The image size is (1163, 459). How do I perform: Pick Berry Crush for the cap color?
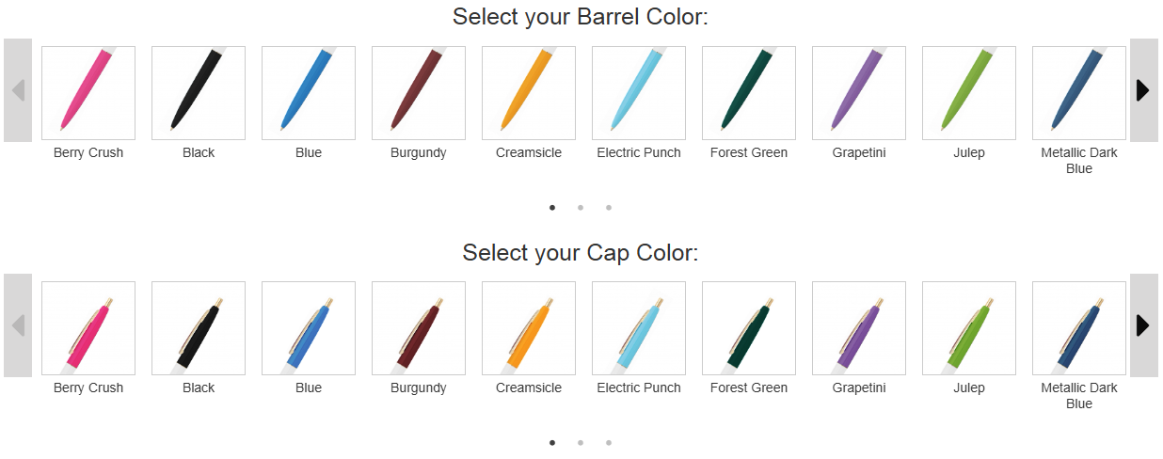tap(88, 328)
